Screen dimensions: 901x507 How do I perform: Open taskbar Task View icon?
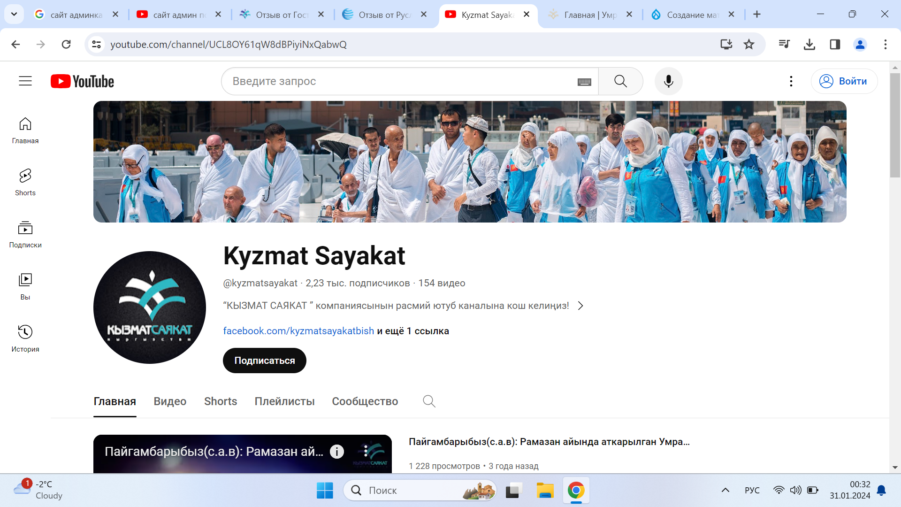tap(514, 490)
